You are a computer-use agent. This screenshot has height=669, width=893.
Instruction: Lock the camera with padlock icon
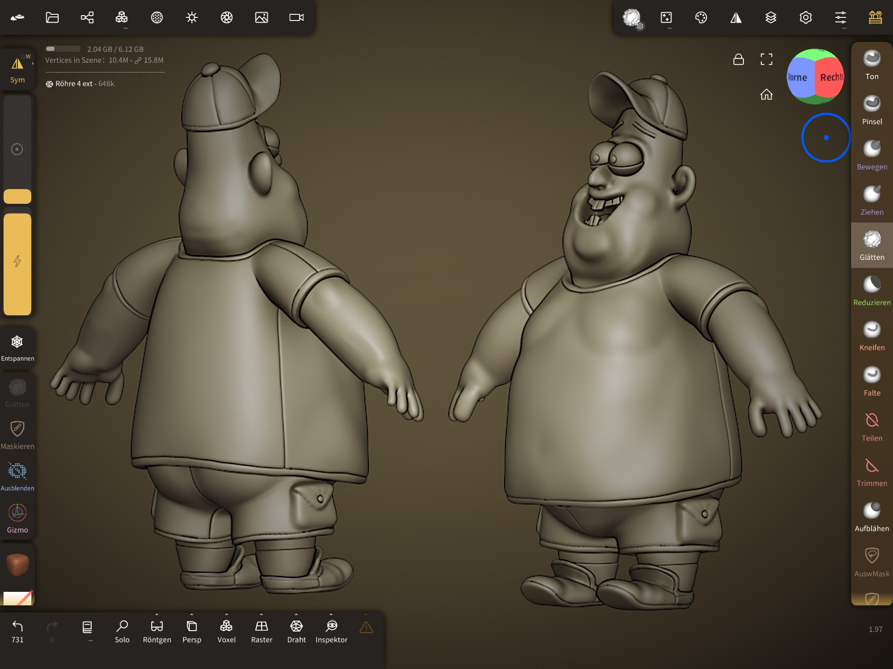coord(739,59)
